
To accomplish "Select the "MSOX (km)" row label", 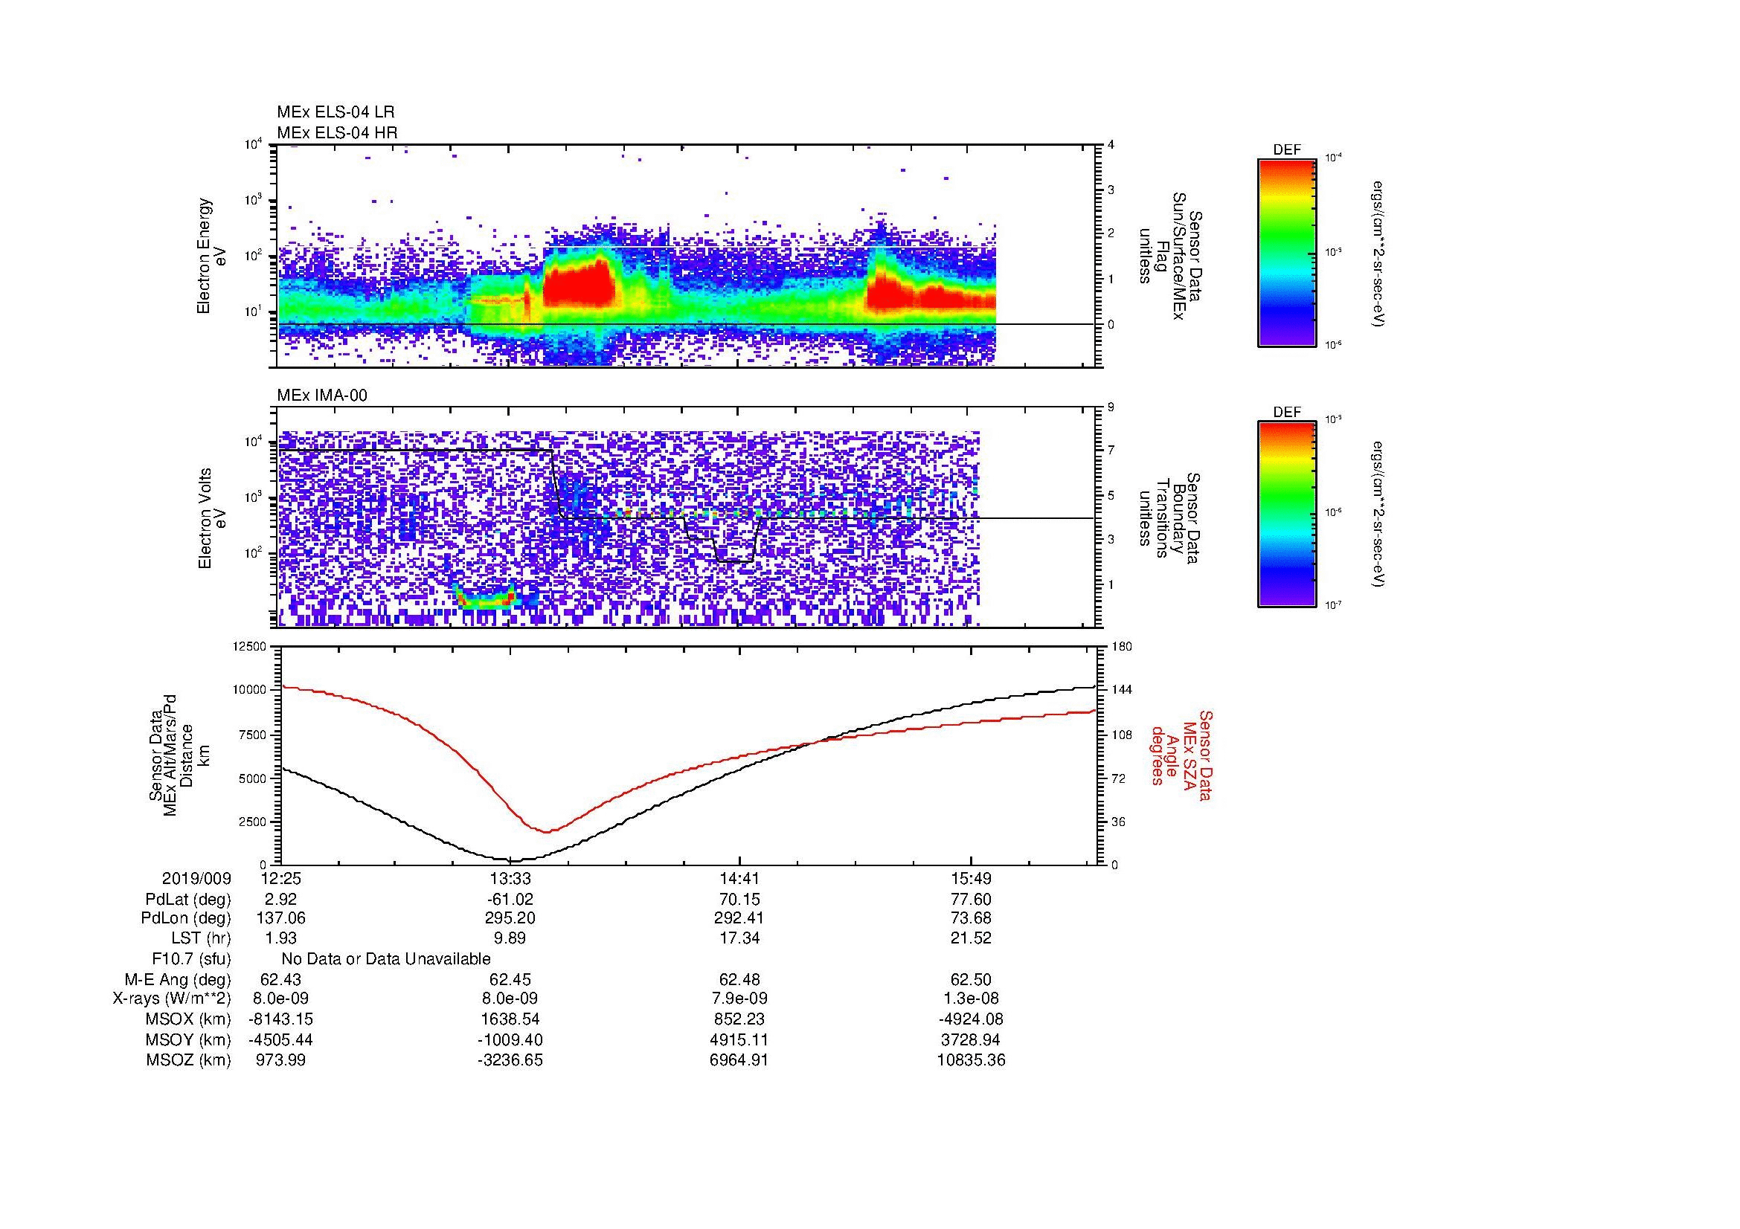I will click(189, 1019).
